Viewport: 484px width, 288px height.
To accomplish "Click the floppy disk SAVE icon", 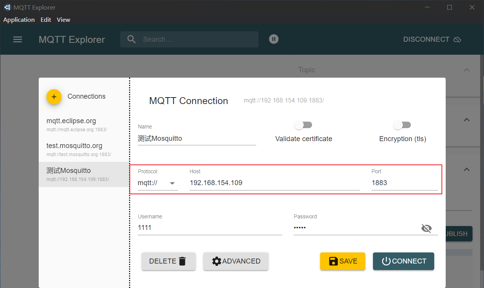I will [x=333, y=261].
